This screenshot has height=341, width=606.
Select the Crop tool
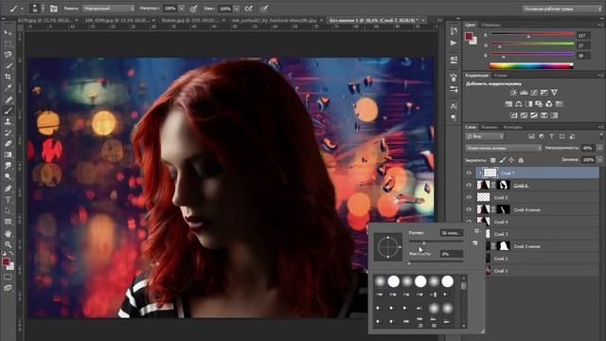[x=8, y=77]
